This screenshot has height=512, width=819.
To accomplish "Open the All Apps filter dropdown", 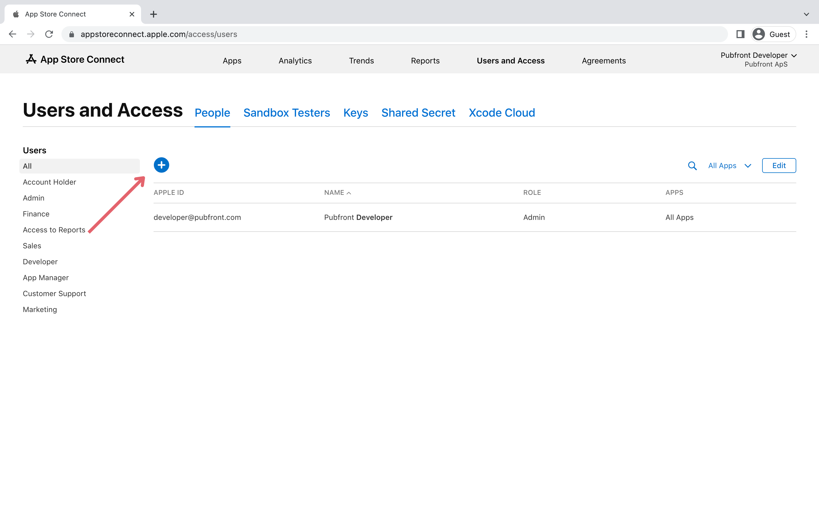I will [x=730, y=166].
